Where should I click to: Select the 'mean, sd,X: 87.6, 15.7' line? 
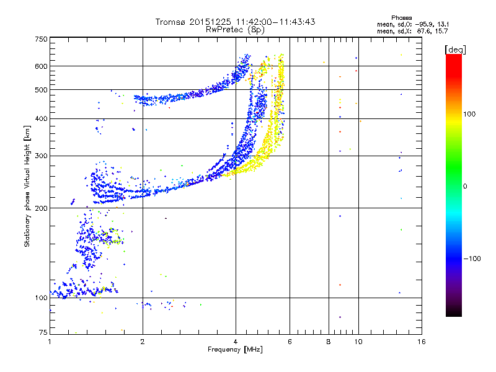point(412,31)
